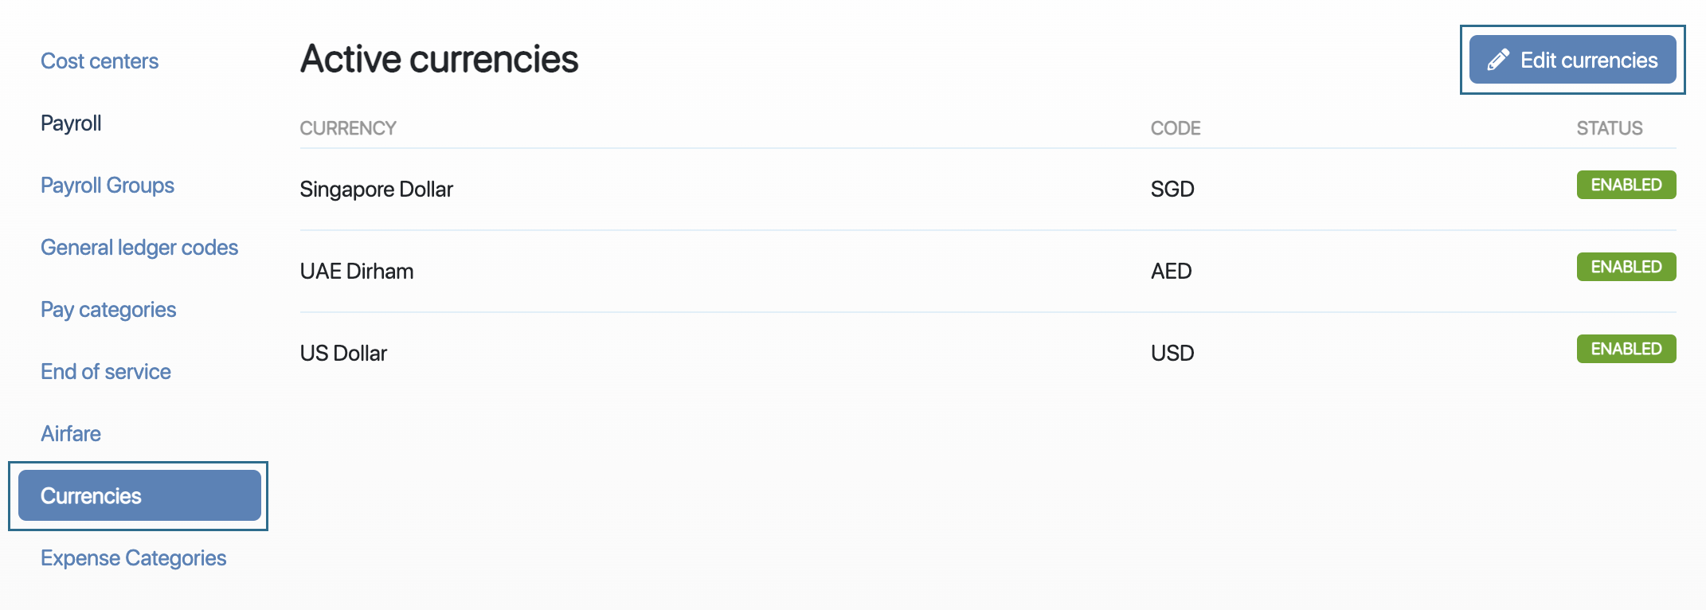Click the CURRENCY column header

pos(348,128)
